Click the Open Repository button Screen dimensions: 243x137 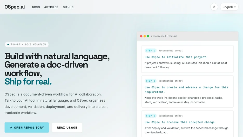click(x=27, y=128)
